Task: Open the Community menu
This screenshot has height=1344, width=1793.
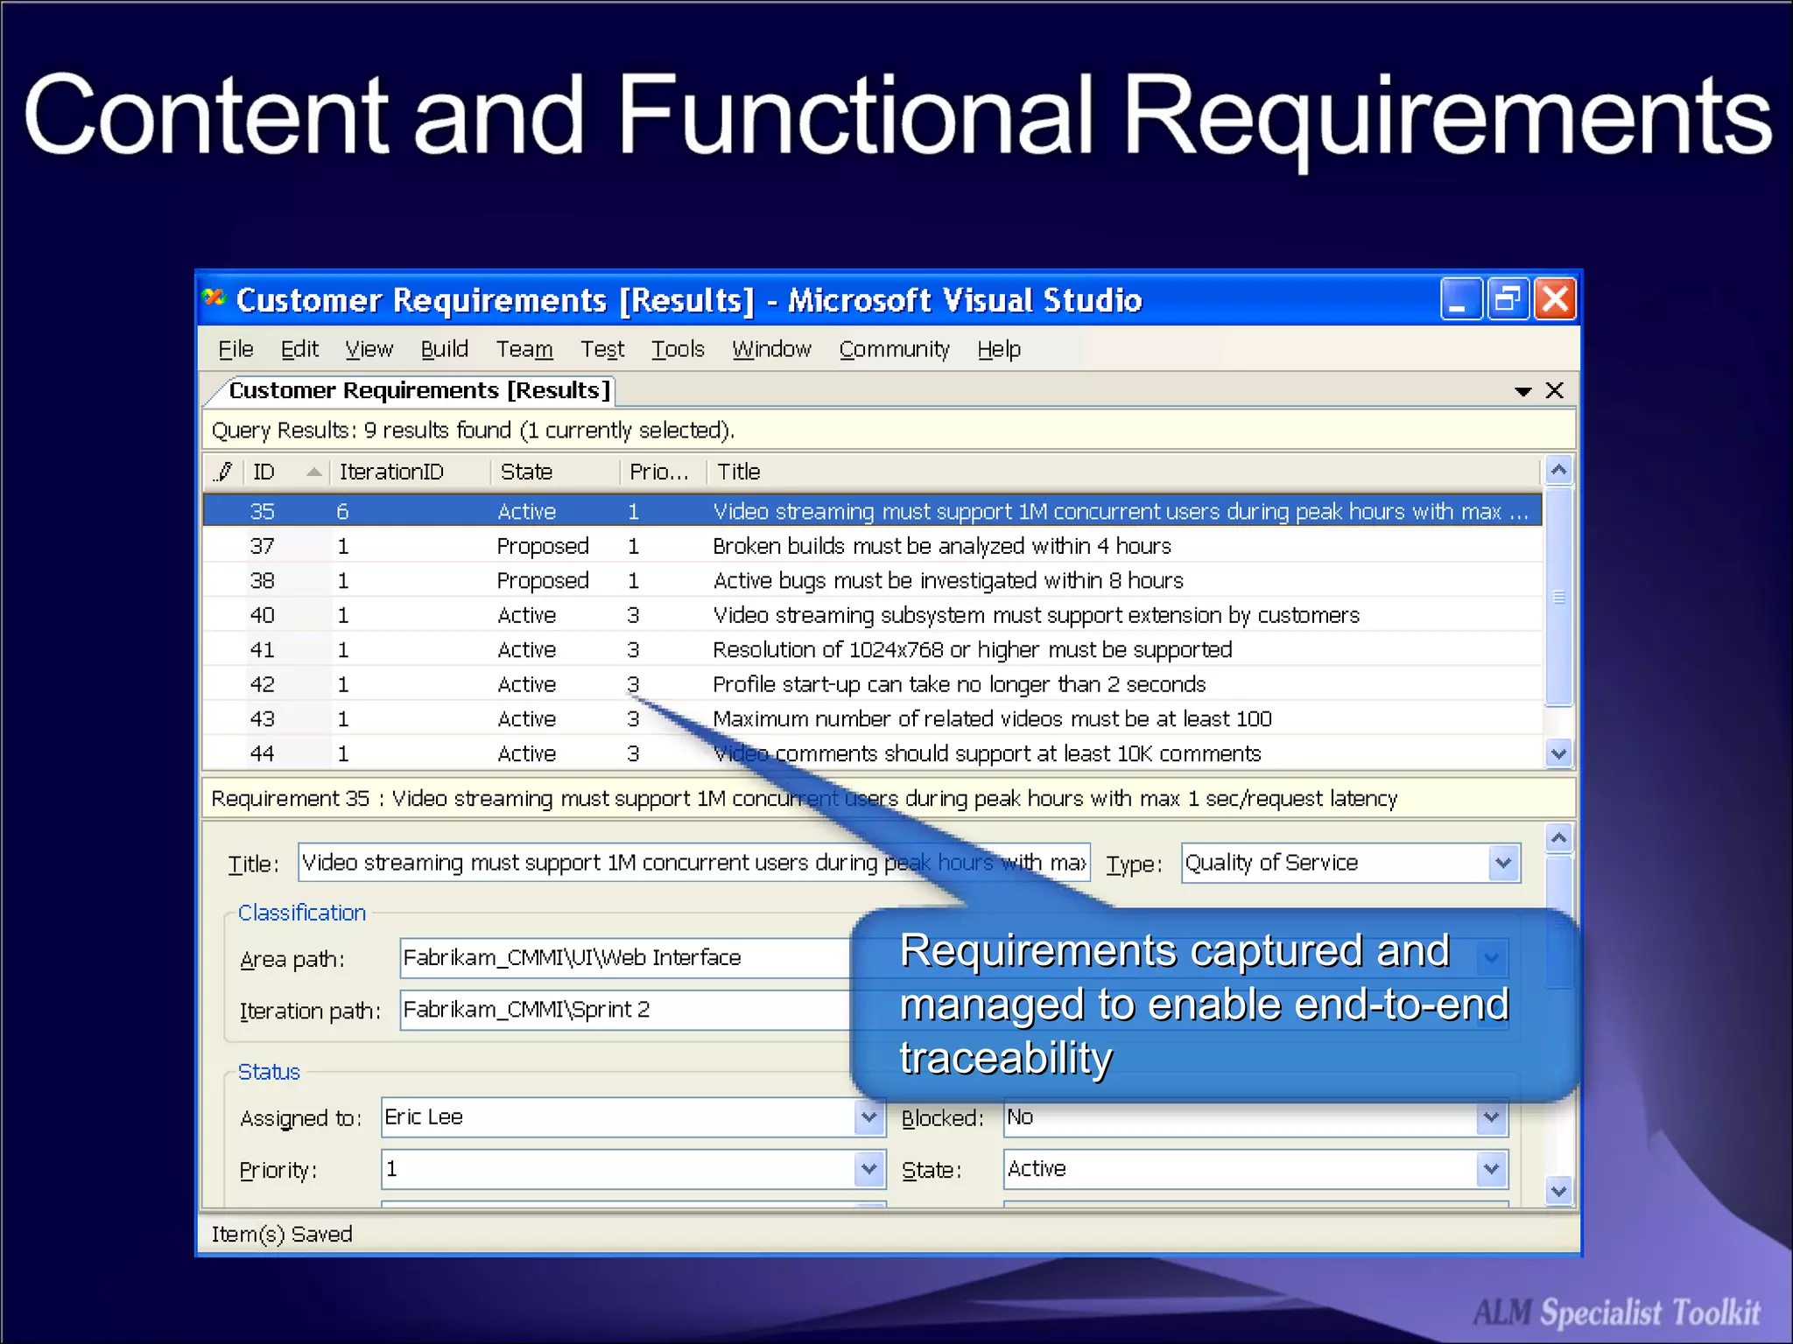Action: coord(894,349)
